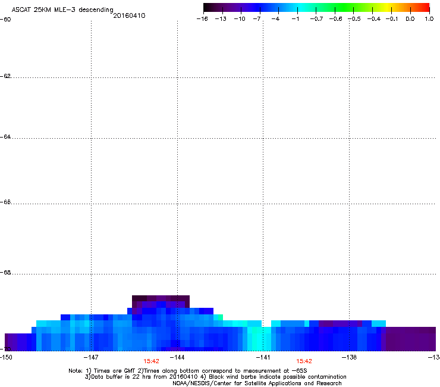The image size is (440, 387).
Task: Click the -60 latitude axis label
Action: pyautogui.click(x=5, y=20)
